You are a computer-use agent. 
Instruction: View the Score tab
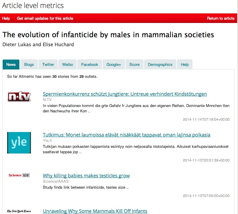pyautogui.click(x=134, y=64)
